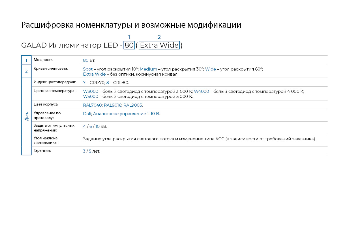Select the W3000 color temperature code
The image size is (351, 250).
[91, 91]
